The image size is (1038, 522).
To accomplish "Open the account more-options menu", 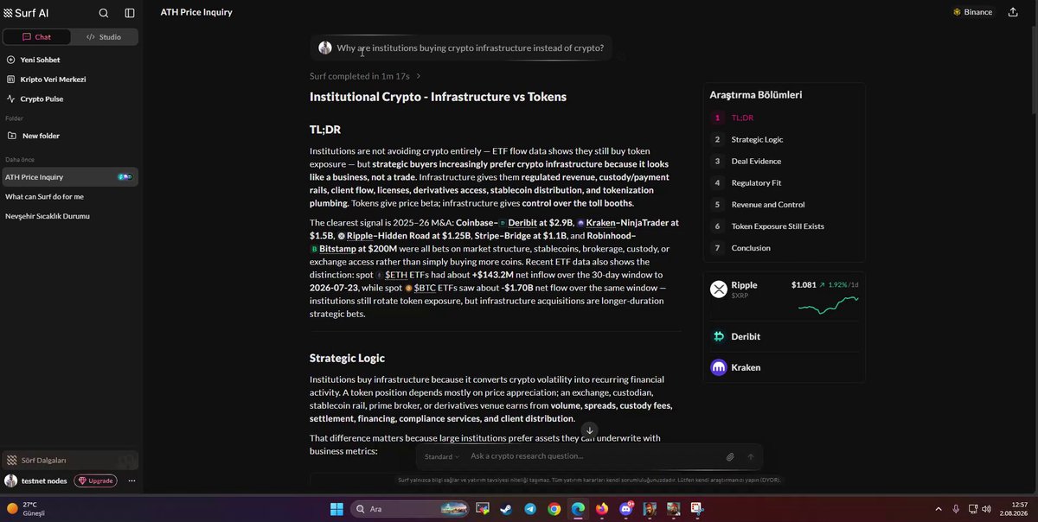I will [x=131, y=481].
